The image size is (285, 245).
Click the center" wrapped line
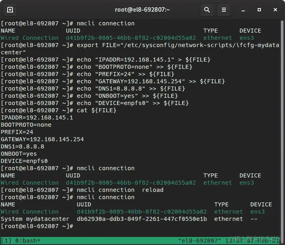point(13,52)
